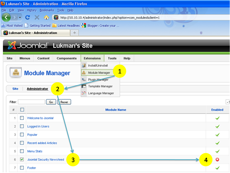Sort by Module Name column header
Screen dimensions: 230x173
pyautogui.click(x=116, y=110)
